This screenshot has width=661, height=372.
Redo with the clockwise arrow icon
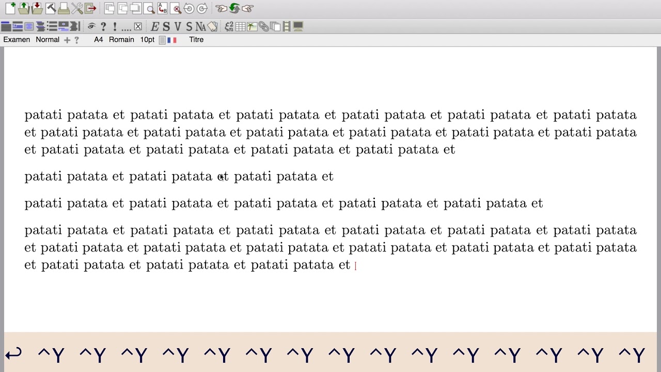[x=202, y=8]
